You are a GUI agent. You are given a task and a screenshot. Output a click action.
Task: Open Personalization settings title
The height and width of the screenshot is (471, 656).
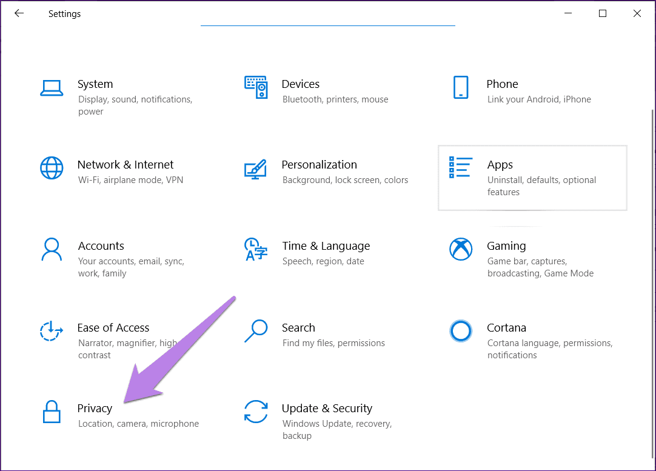320,165
